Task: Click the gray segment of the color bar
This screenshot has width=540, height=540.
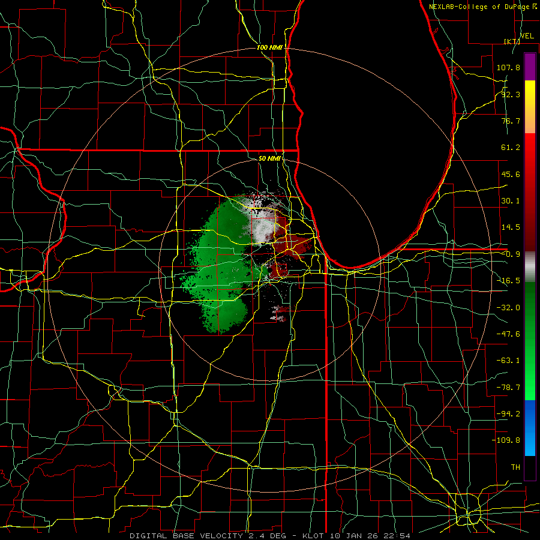Action: pos(530,267)
